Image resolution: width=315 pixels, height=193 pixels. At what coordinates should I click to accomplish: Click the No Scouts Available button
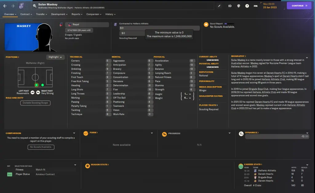pyautogui.click(x=41, y=147)
